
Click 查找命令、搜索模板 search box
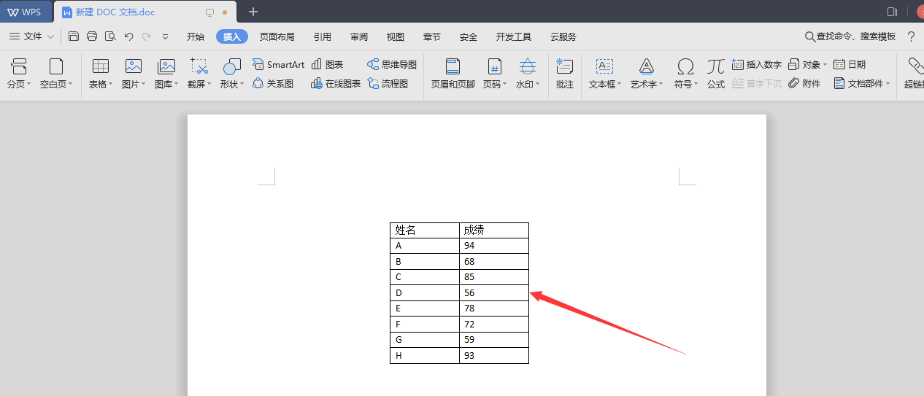point(850,36)
